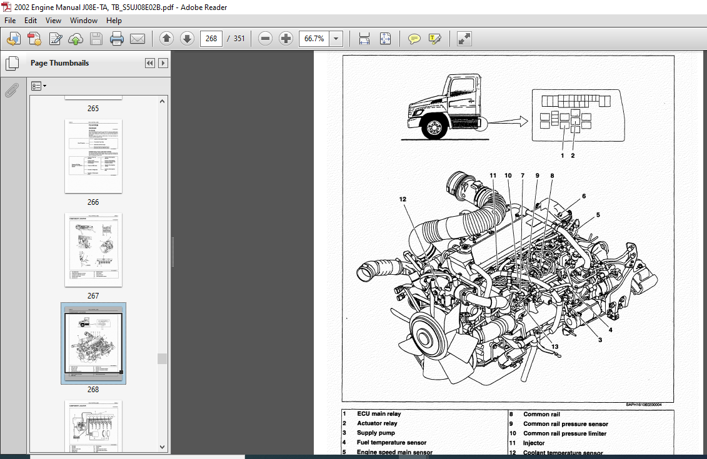
Task: Open the View menu
Action: point(53,20)
